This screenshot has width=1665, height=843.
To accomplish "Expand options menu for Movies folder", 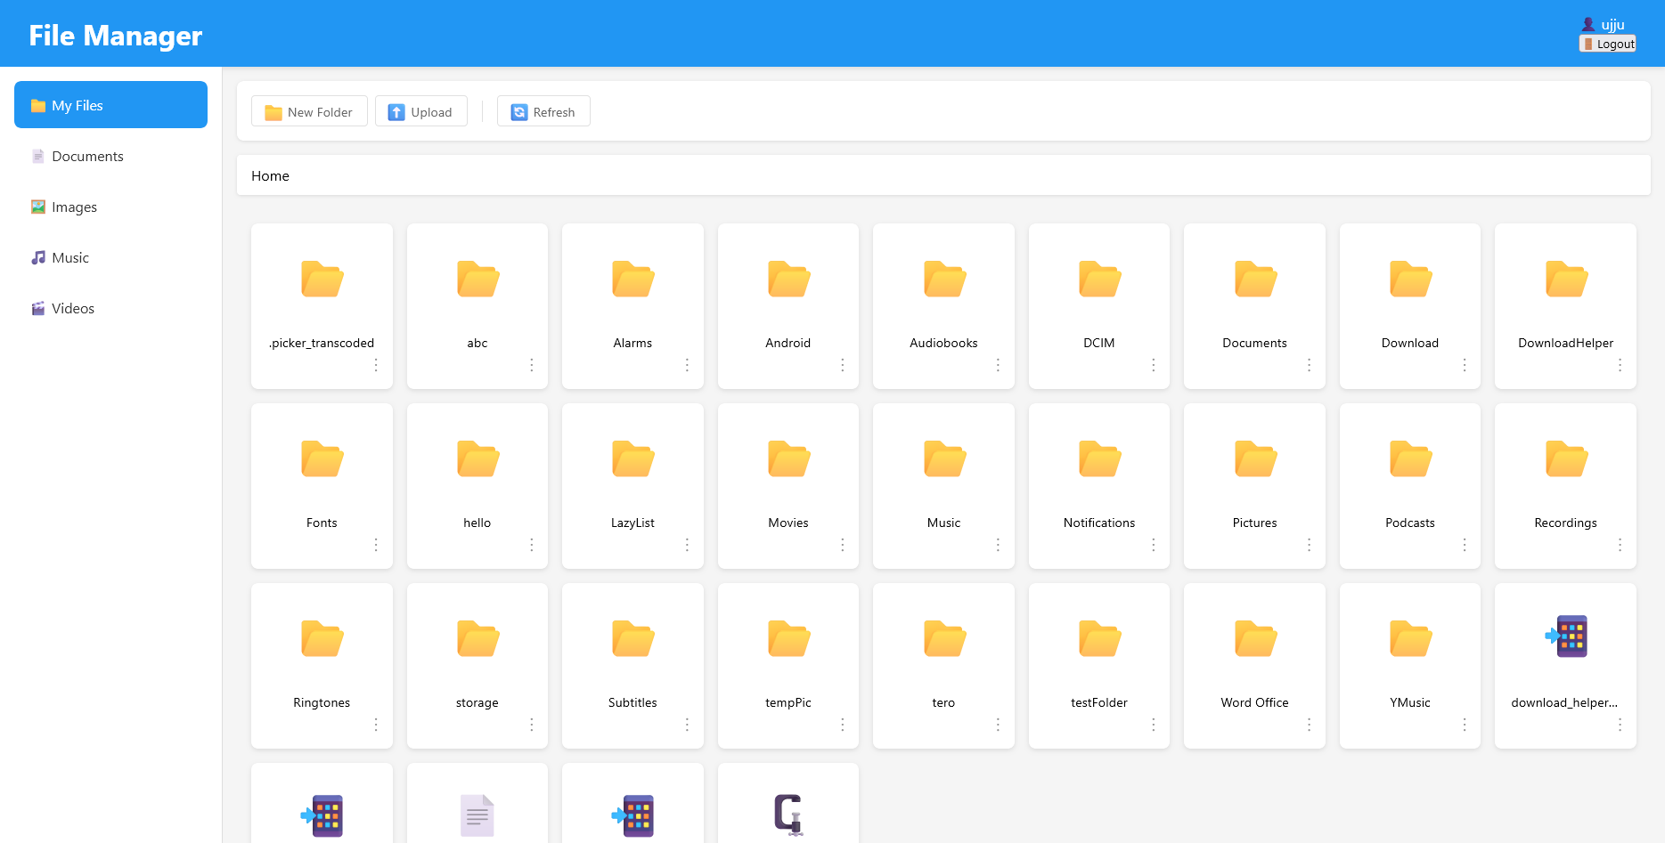I will pyautogui.click(x=842, y=545).
